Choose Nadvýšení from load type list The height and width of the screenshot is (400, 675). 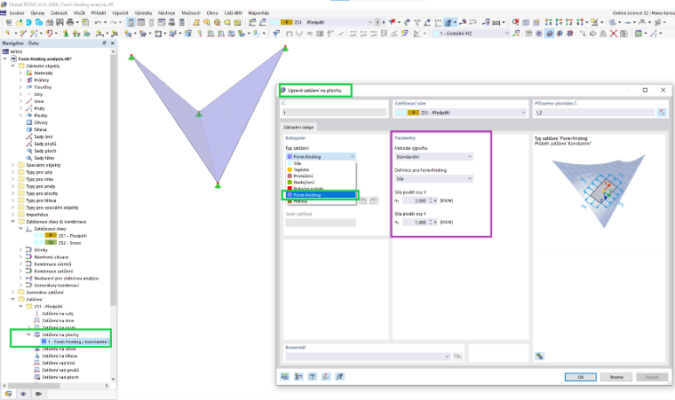click(304, 183)
